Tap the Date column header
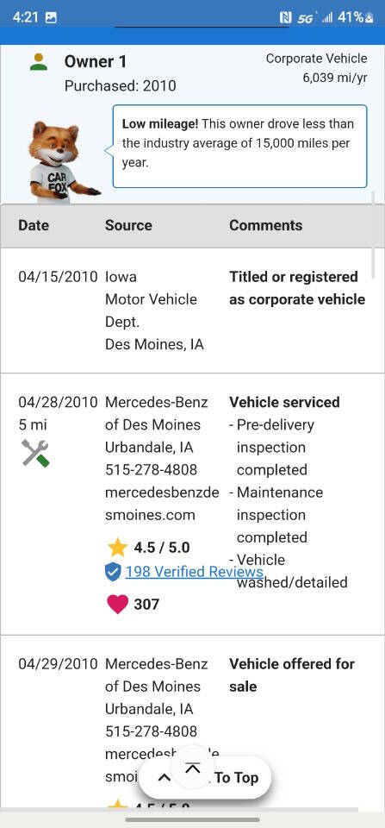This screenshot has width=385, height=828. pos(32,225)
